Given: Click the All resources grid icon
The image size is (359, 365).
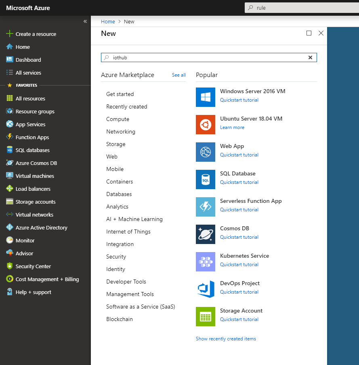Looking at the screenshot, I should pos(10,98).
